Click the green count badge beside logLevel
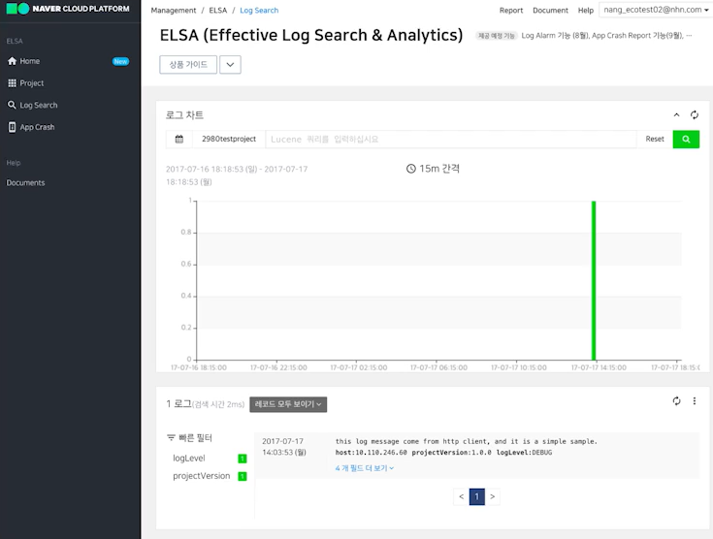Screen dimensions: 713x539 243,459
